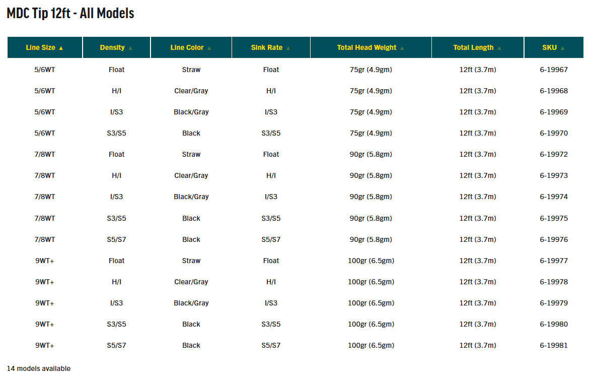Click the SKU column header text

549,47
